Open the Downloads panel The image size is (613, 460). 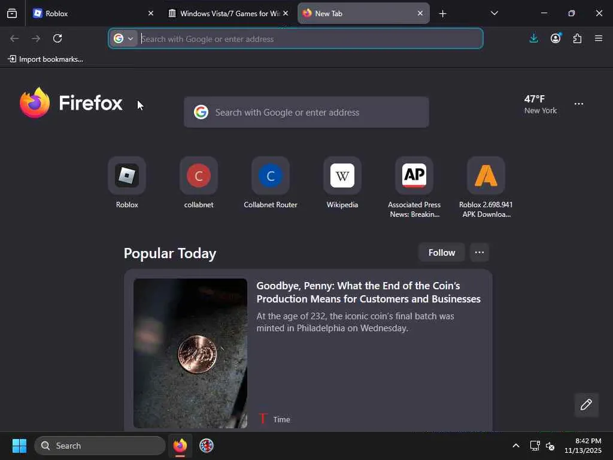pos(533,38)
